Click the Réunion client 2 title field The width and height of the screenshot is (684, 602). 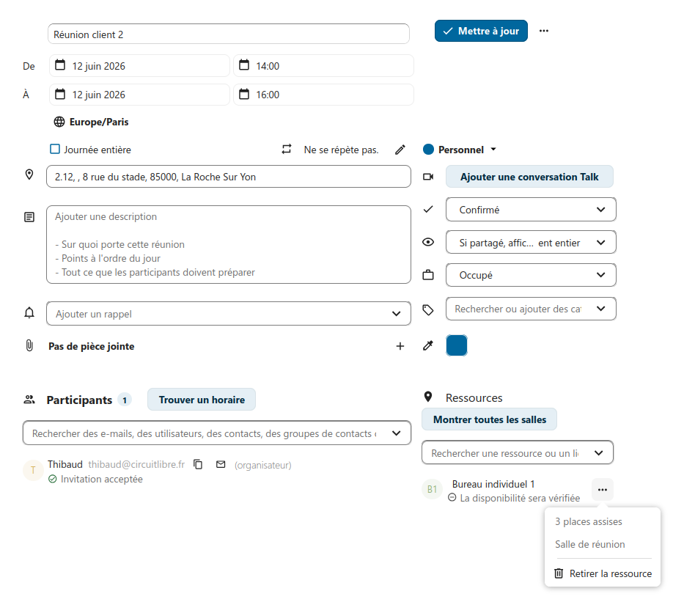[x=229, y=34]
